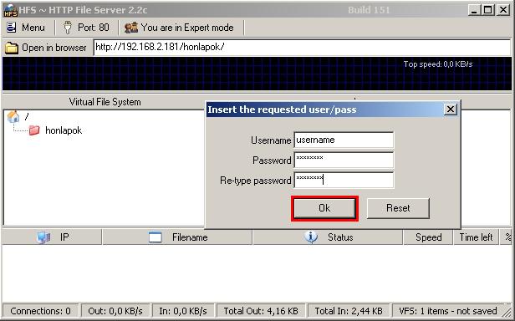Close the HFS main window
Viewport: 515px width, 321px height.
tap(503, 10)
